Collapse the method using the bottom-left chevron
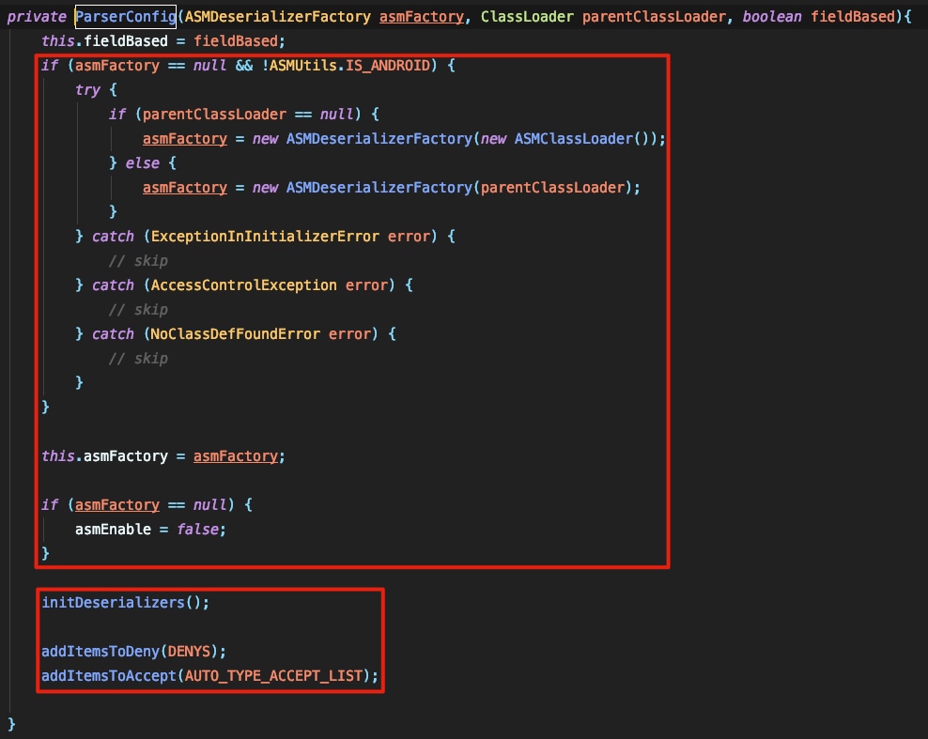The image size is (928, 739). 10,725
